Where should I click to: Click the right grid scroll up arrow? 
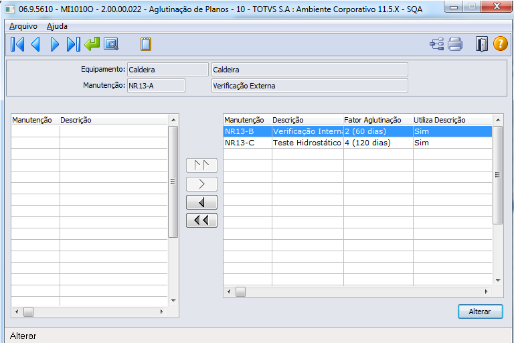coord(498,120)
